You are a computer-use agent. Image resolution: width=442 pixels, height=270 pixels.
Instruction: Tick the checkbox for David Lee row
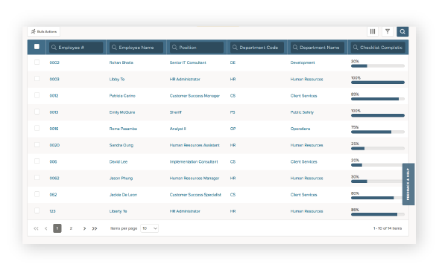pos(37,161)
